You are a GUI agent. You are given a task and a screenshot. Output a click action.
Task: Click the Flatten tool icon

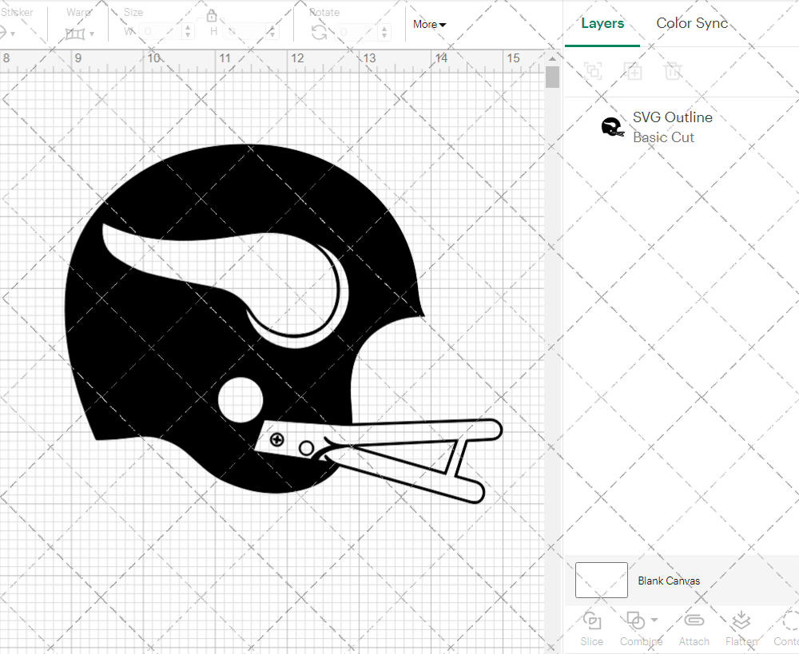pos(741,621)
